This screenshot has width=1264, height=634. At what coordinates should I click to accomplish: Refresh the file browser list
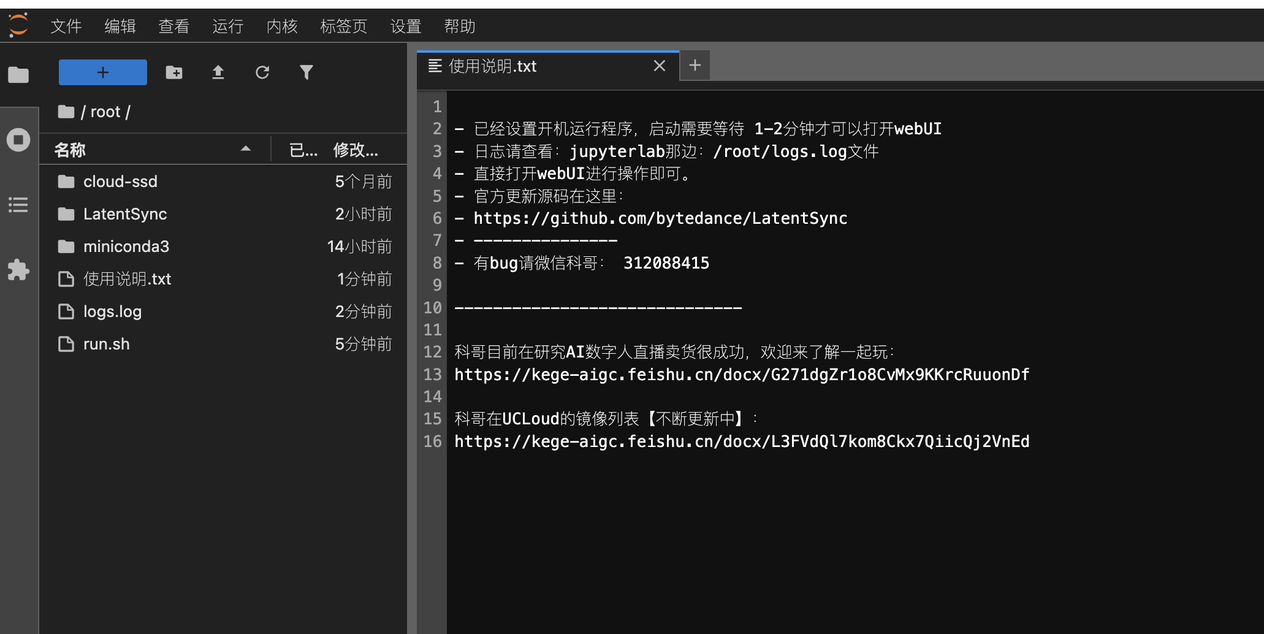tap(262, 72)
